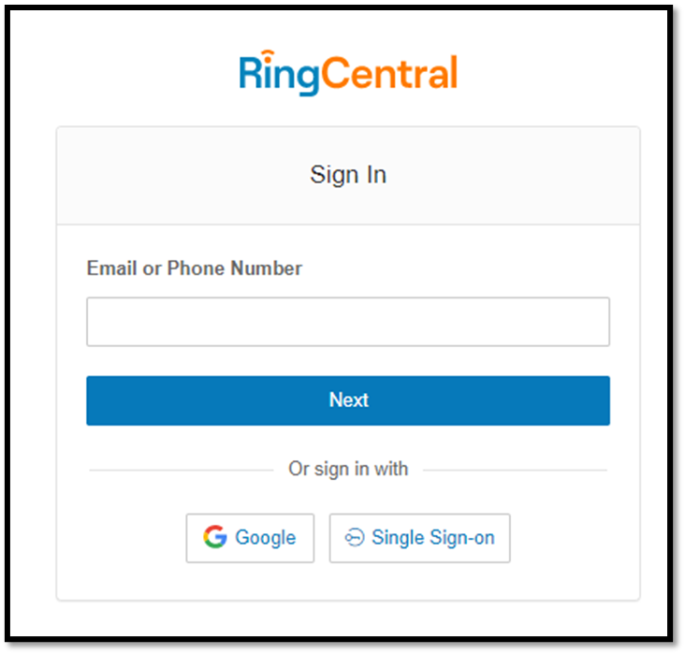Click the gray Sign In header panel

[x=348, y=176]
